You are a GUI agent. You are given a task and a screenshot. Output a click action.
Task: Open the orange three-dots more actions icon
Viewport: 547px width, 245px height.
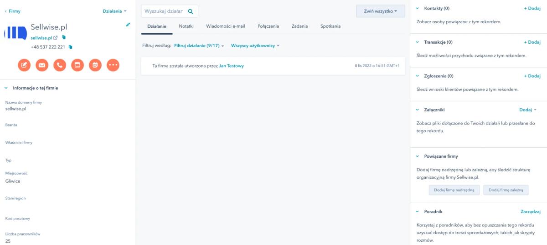coord(113,65)
